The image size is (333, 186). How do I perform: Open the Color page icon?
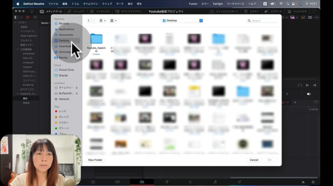coord(191,182)
